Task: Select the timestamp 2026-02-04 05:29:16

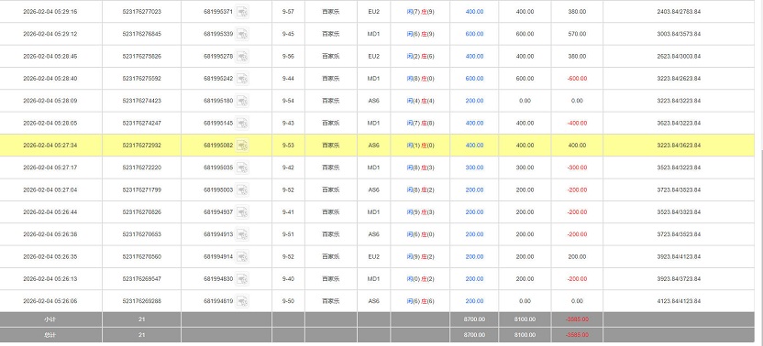Action: click(50, 11)
